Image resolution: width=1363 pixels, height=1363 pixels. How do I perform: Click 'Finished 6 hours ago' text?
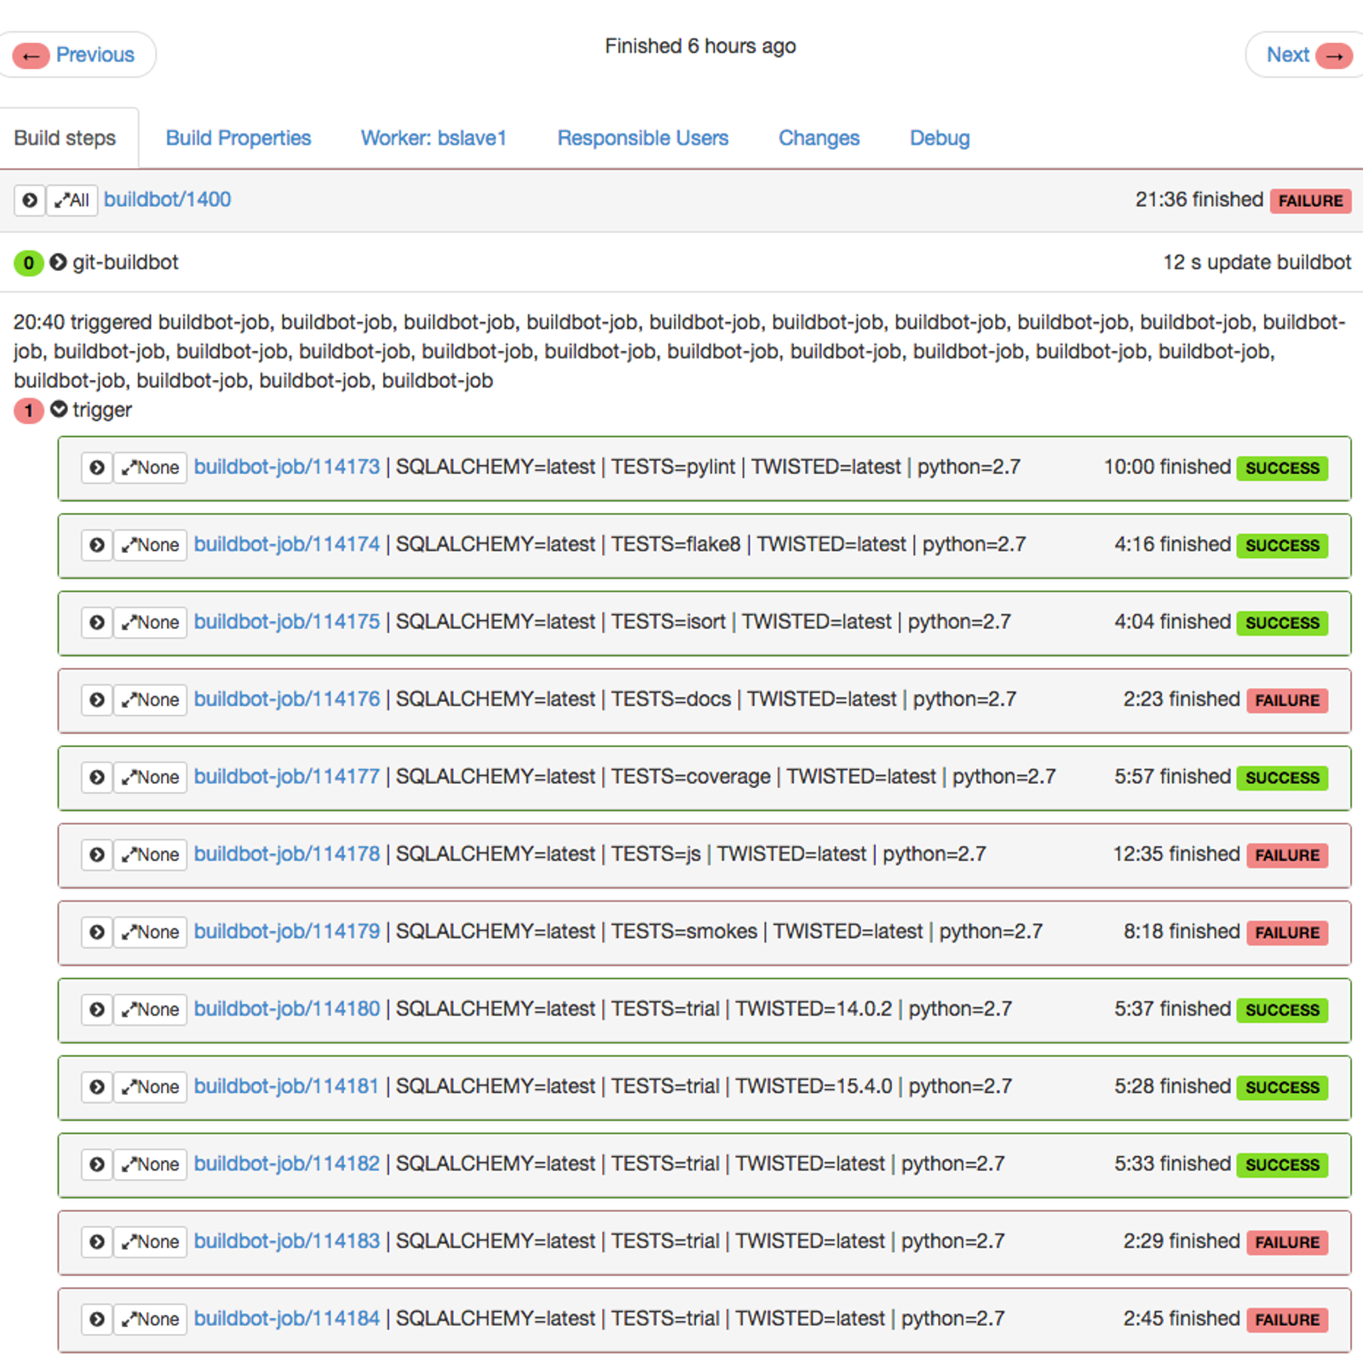pyautogui.click(x=700, y=46)
